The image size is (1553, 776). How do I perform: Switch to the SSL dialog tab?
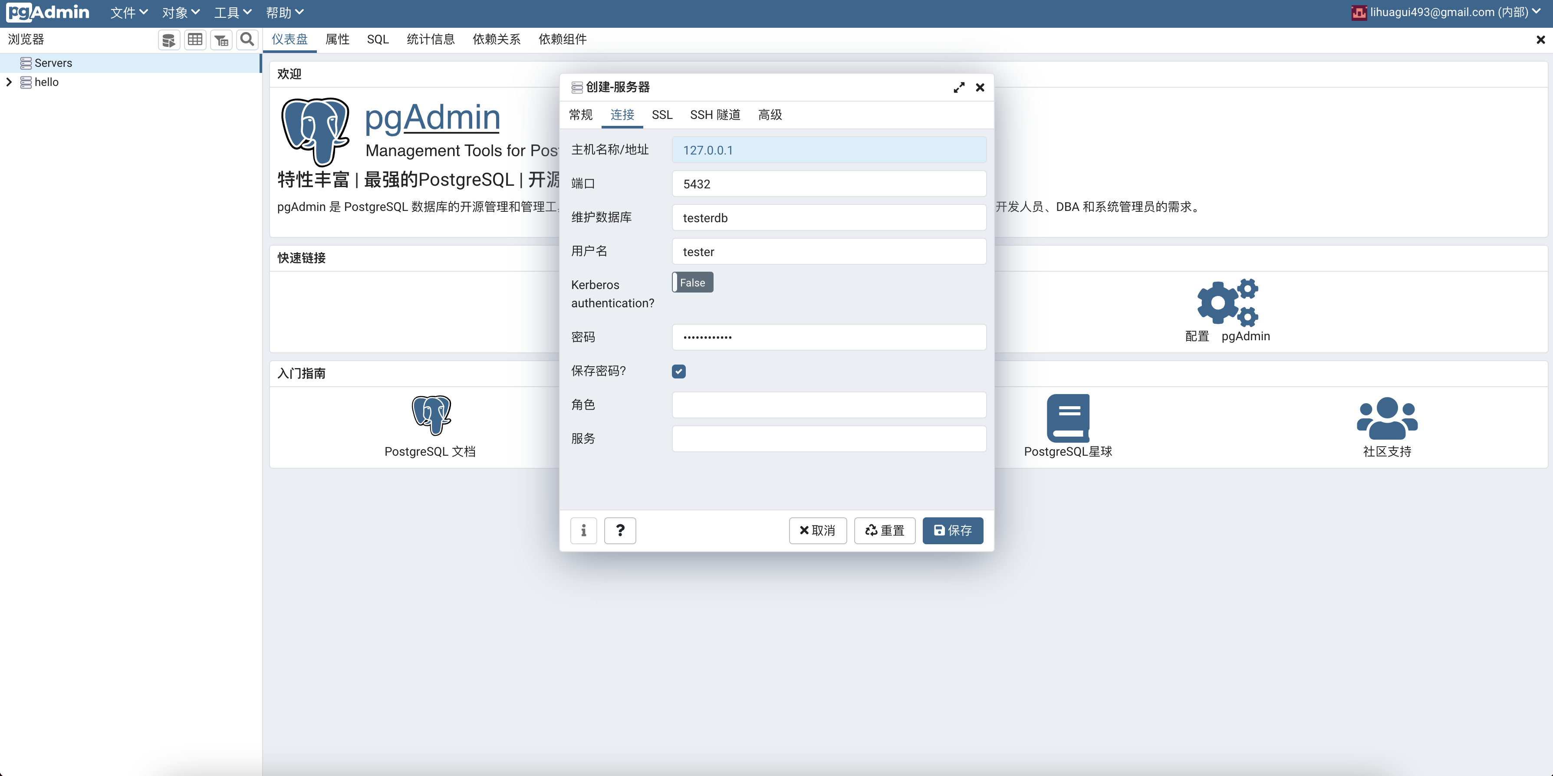[x=662, y=115]
